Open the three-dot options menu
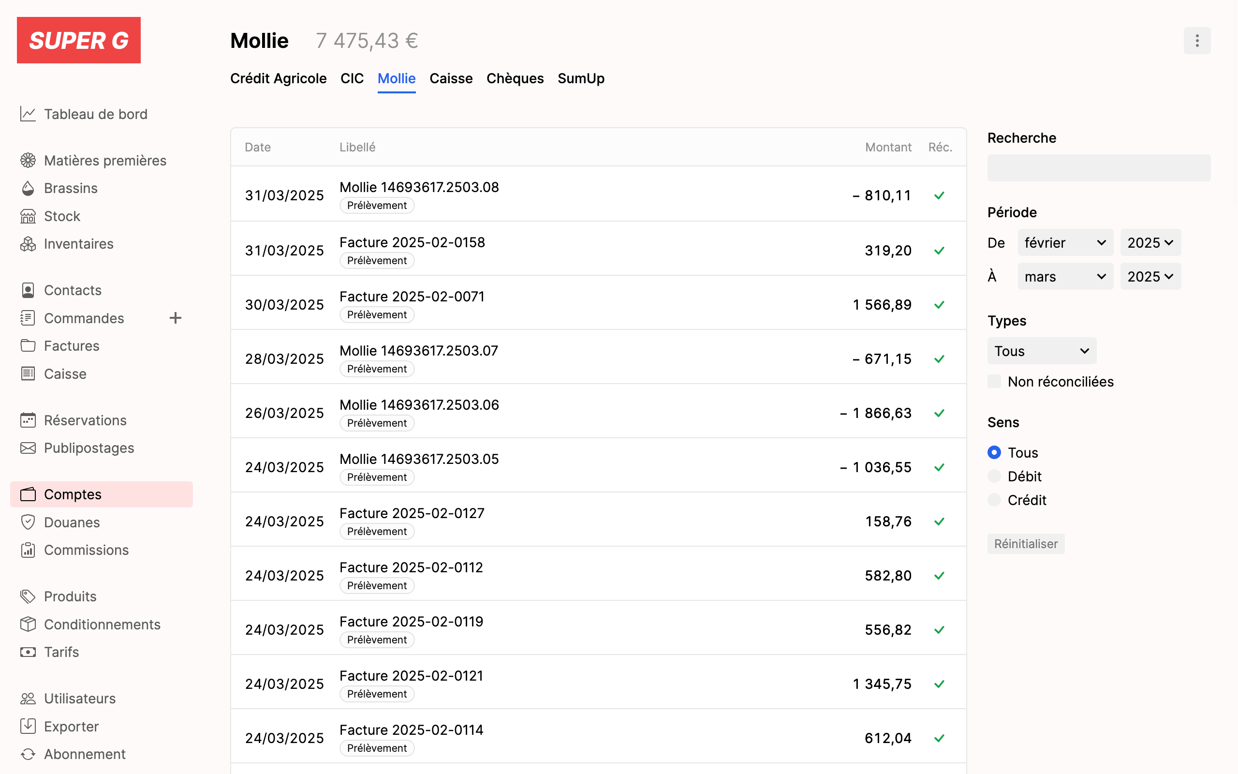The image size is (1238, 774). click(1196, 41)
